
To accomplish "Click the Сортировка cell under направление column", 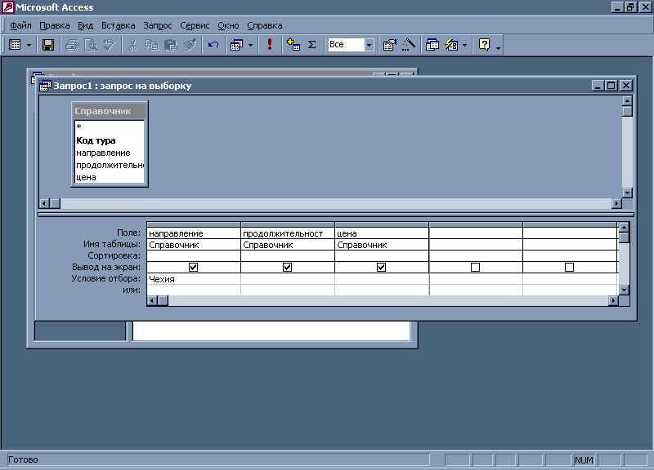I will (x=194, y=255).
